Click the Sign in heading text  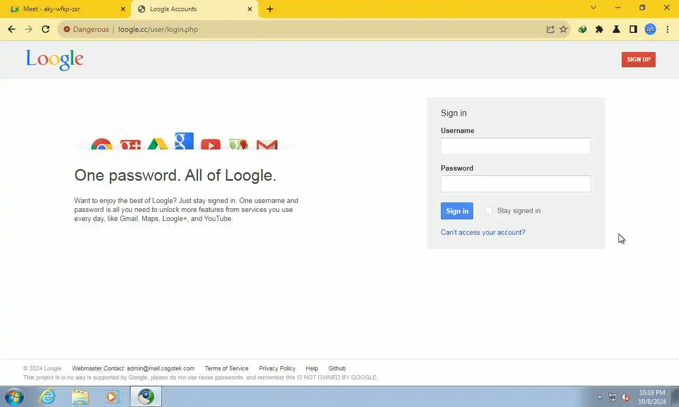454,113
